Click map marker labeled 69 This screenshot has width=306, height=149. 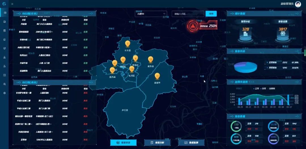pyautogui.click(x=123, y=60)
